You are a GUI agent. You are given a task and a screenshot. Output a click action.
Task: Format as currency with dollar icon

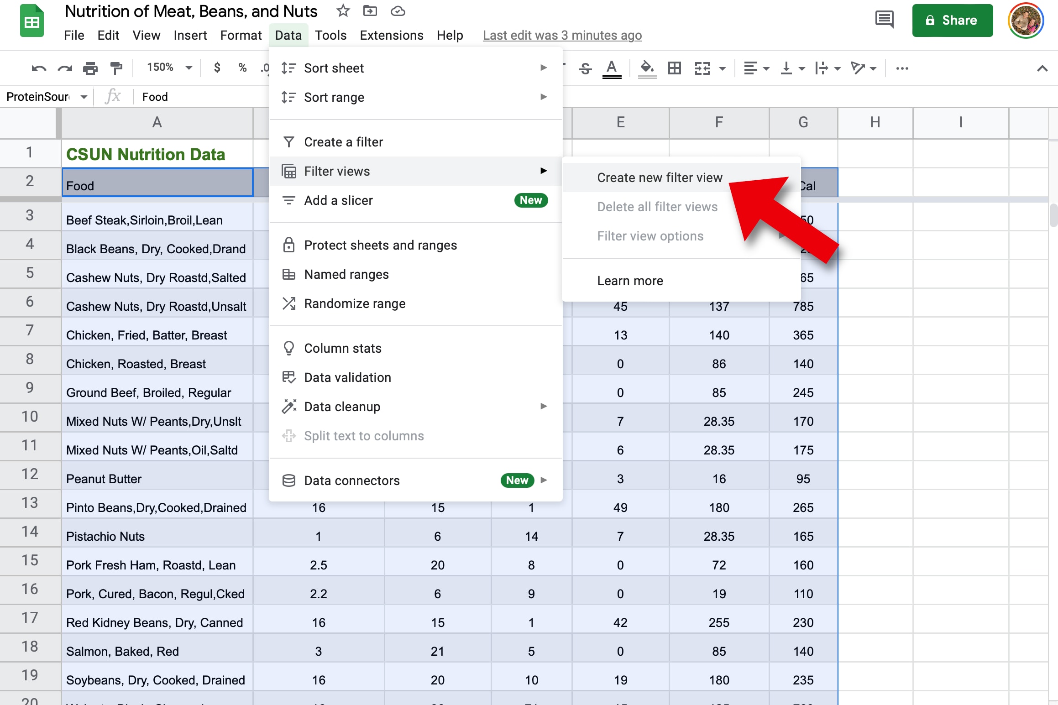[217, 68]
